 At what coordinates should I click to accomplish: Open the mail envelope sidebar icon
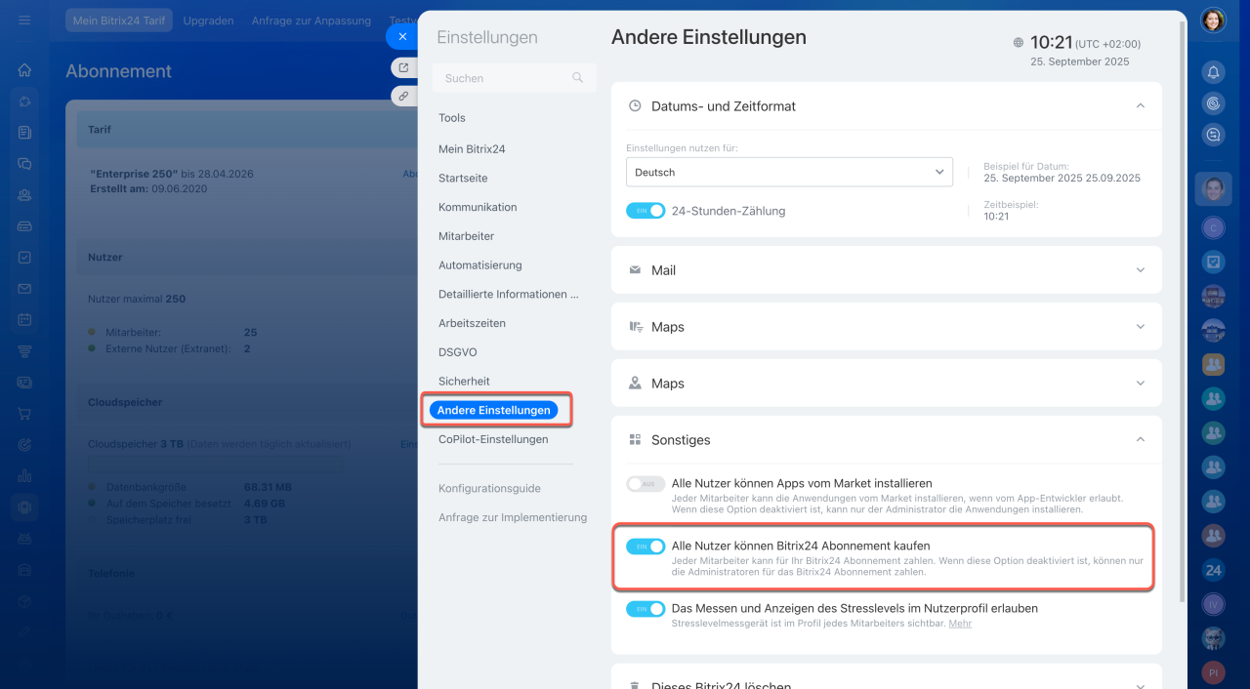tap(24, 289)
